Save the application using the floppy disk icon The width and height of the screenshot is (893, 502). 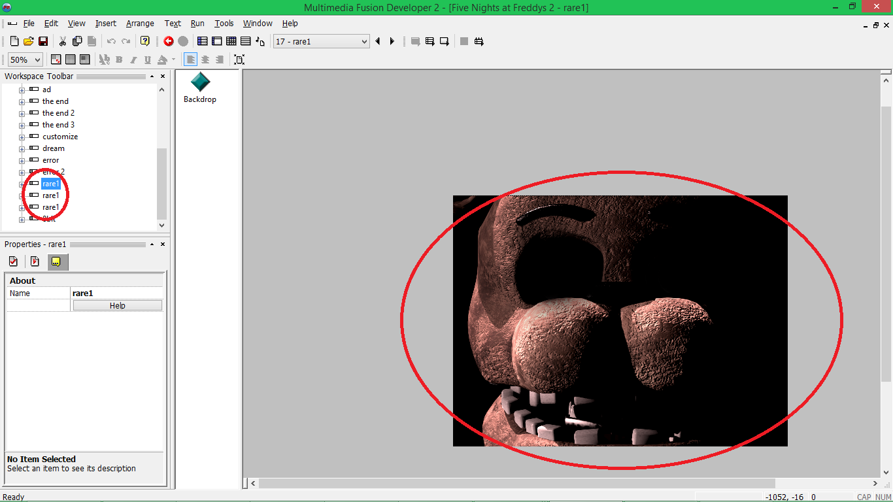(43, 41)
